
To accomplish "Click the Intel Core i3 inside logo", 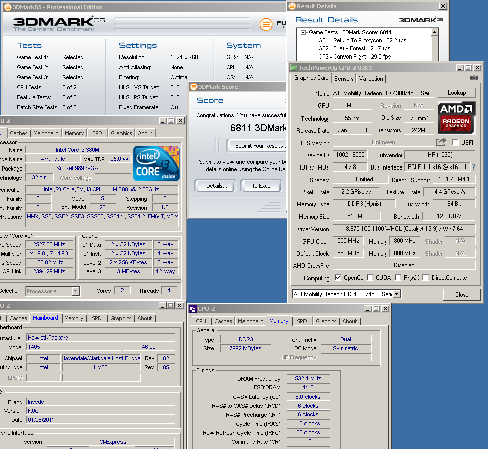I will [x=156, y=163].
